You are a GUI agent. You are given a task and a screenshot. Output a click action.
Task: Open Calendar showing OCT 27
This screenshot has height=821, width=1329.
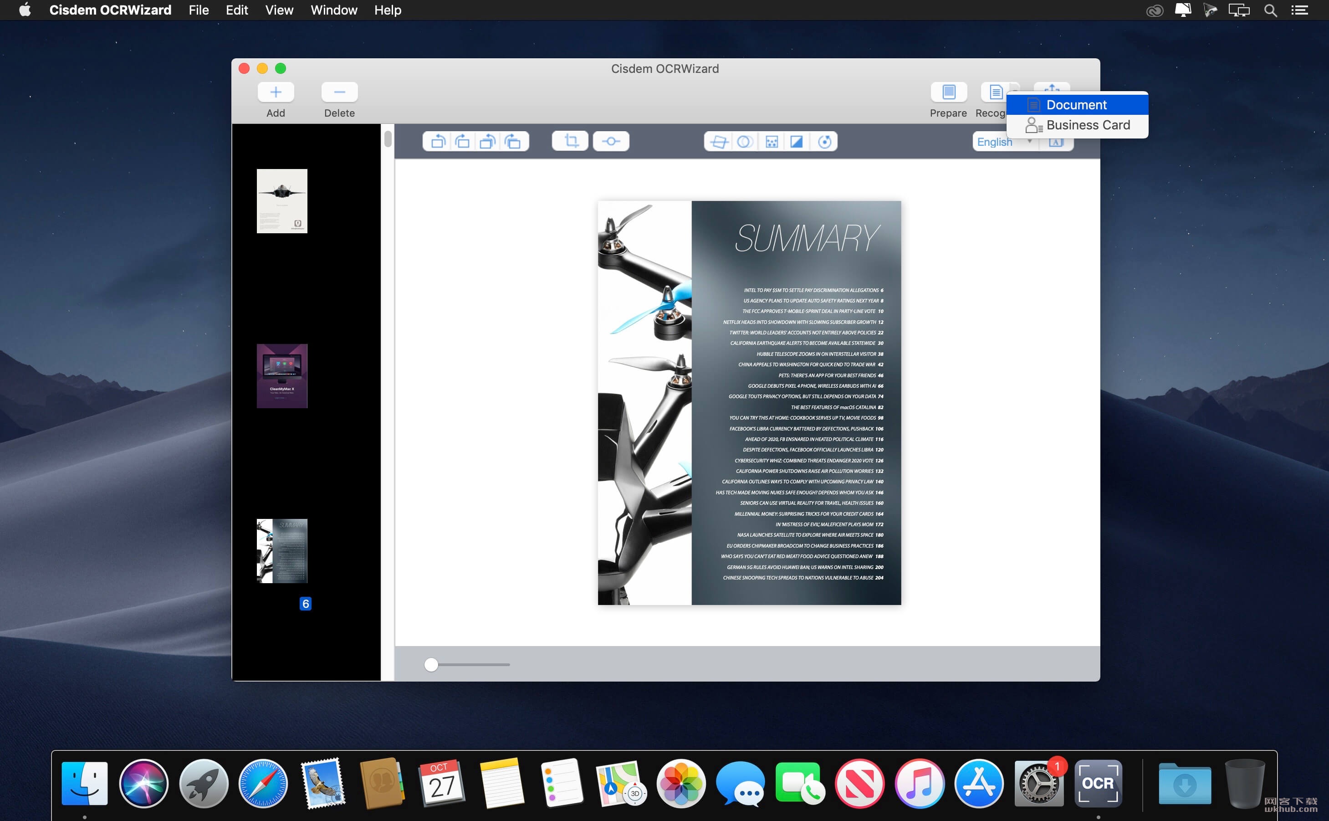pyautogui.click(x=442, y=783)
